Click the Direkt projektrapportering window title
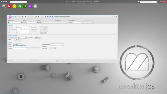167x94 pixels. [x=62, y=16]
